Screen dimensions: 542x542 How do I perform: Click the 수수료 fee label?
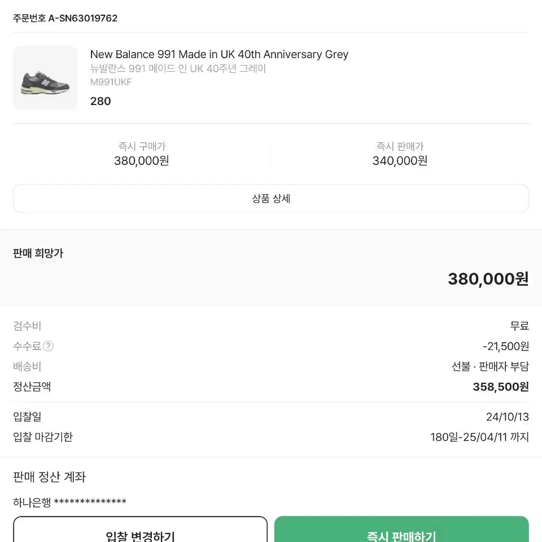pyautogui.click(x=27, y=346)
